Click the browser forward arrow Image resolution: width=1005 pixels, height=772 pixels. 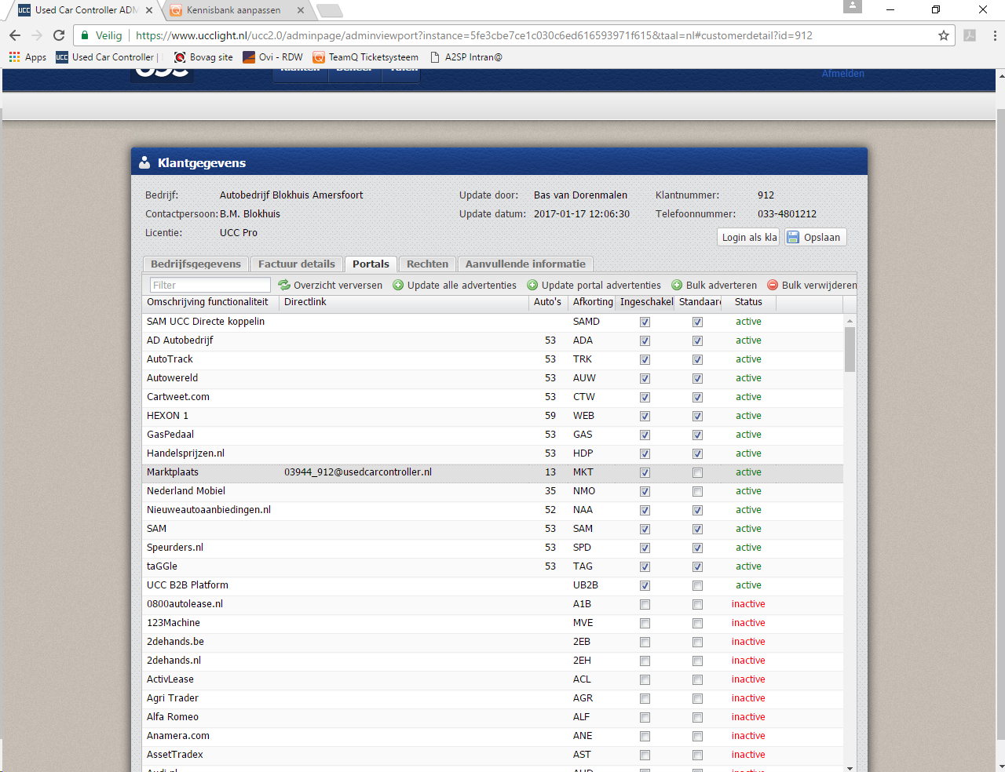click(37, 35)
